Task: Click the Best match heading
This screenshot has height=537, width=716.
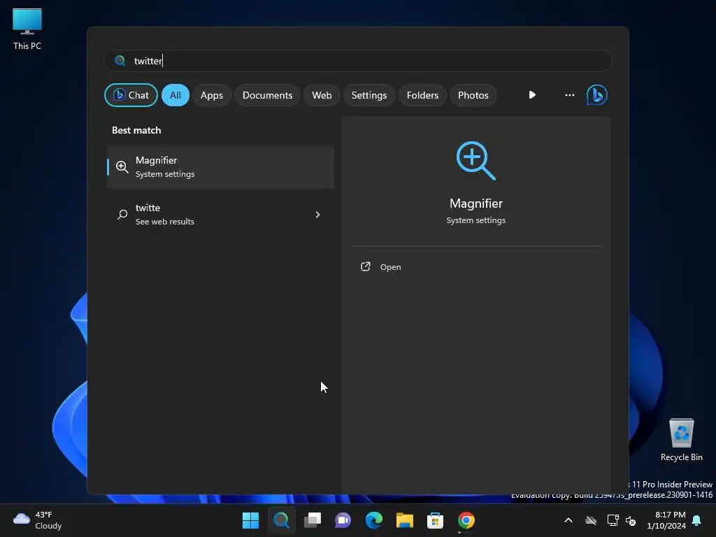Action: [136, 131]
